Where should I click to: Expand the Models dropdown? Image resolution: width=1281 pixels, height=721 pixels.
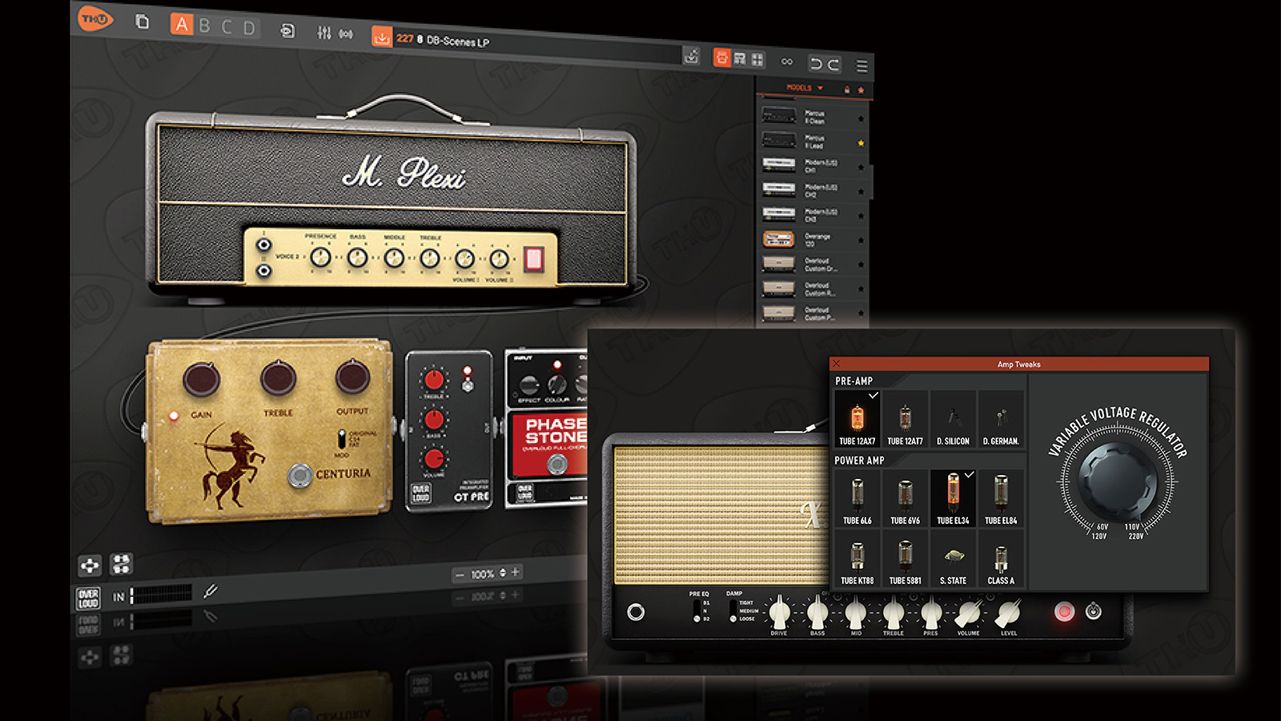coord(804,88)
